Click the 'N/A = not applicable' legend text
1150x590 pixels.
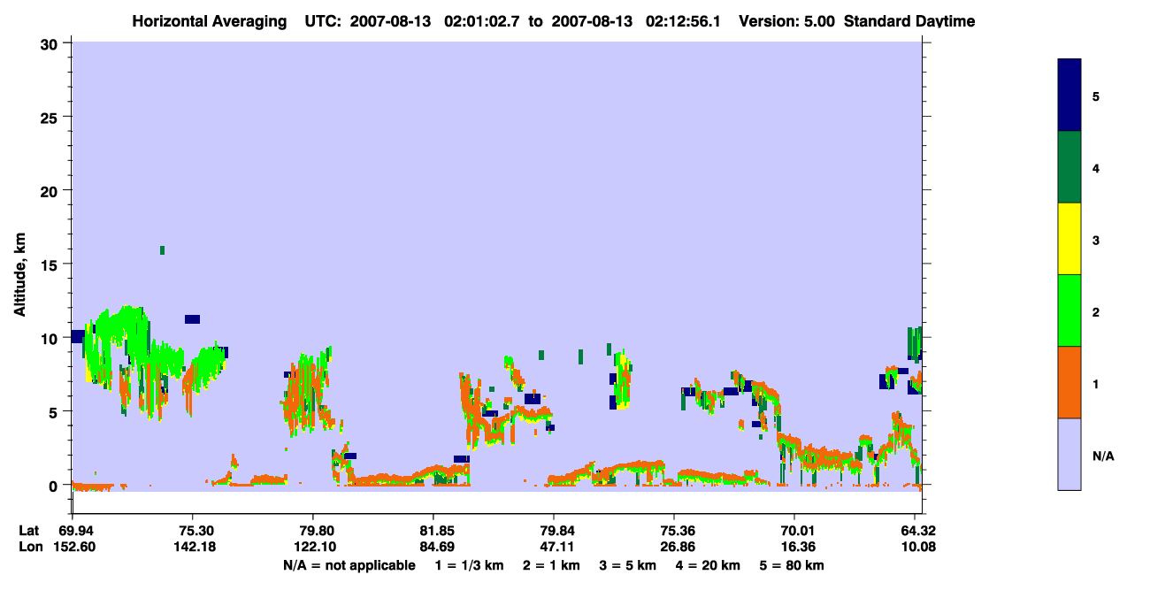point(349,565)
